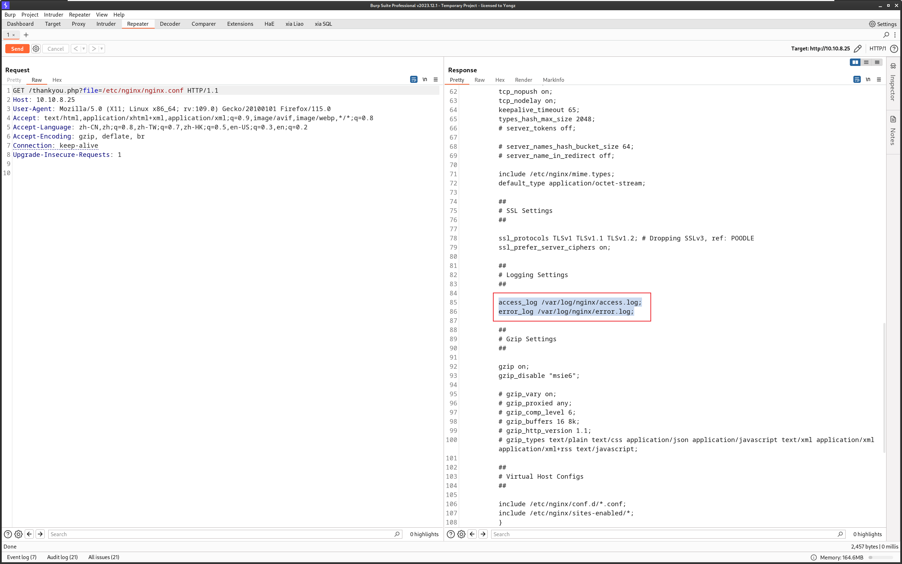
Task: Open the Help menu
Action: click(119, 15)
